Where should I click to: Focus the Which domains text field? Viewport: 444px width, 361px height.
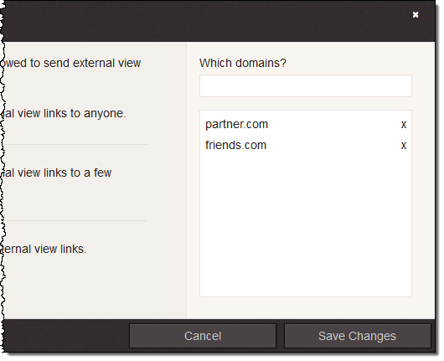point(306,85)
